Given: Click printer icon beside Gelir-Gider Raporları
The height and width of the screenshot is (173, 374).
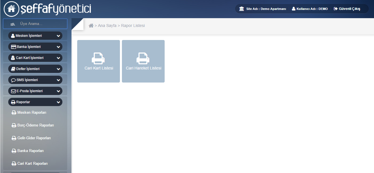Looking at the screenshot, I should click(x=14, y=138).
